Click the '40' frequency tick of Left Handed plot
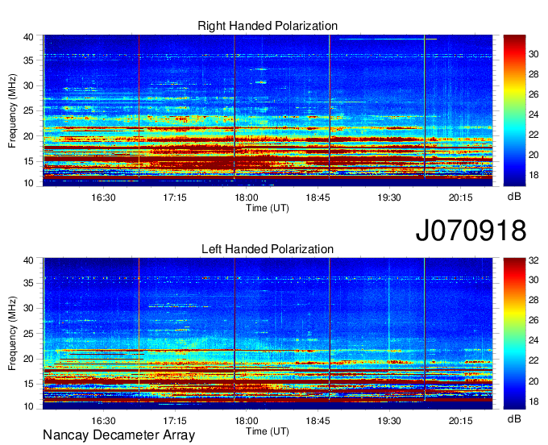Screen dimensions: 548x445 [x=28, y=260]
